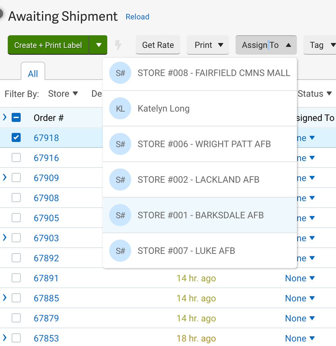Screen dimensions: 336x346
Task: Open order 67885 link
Action: [46, 299]
